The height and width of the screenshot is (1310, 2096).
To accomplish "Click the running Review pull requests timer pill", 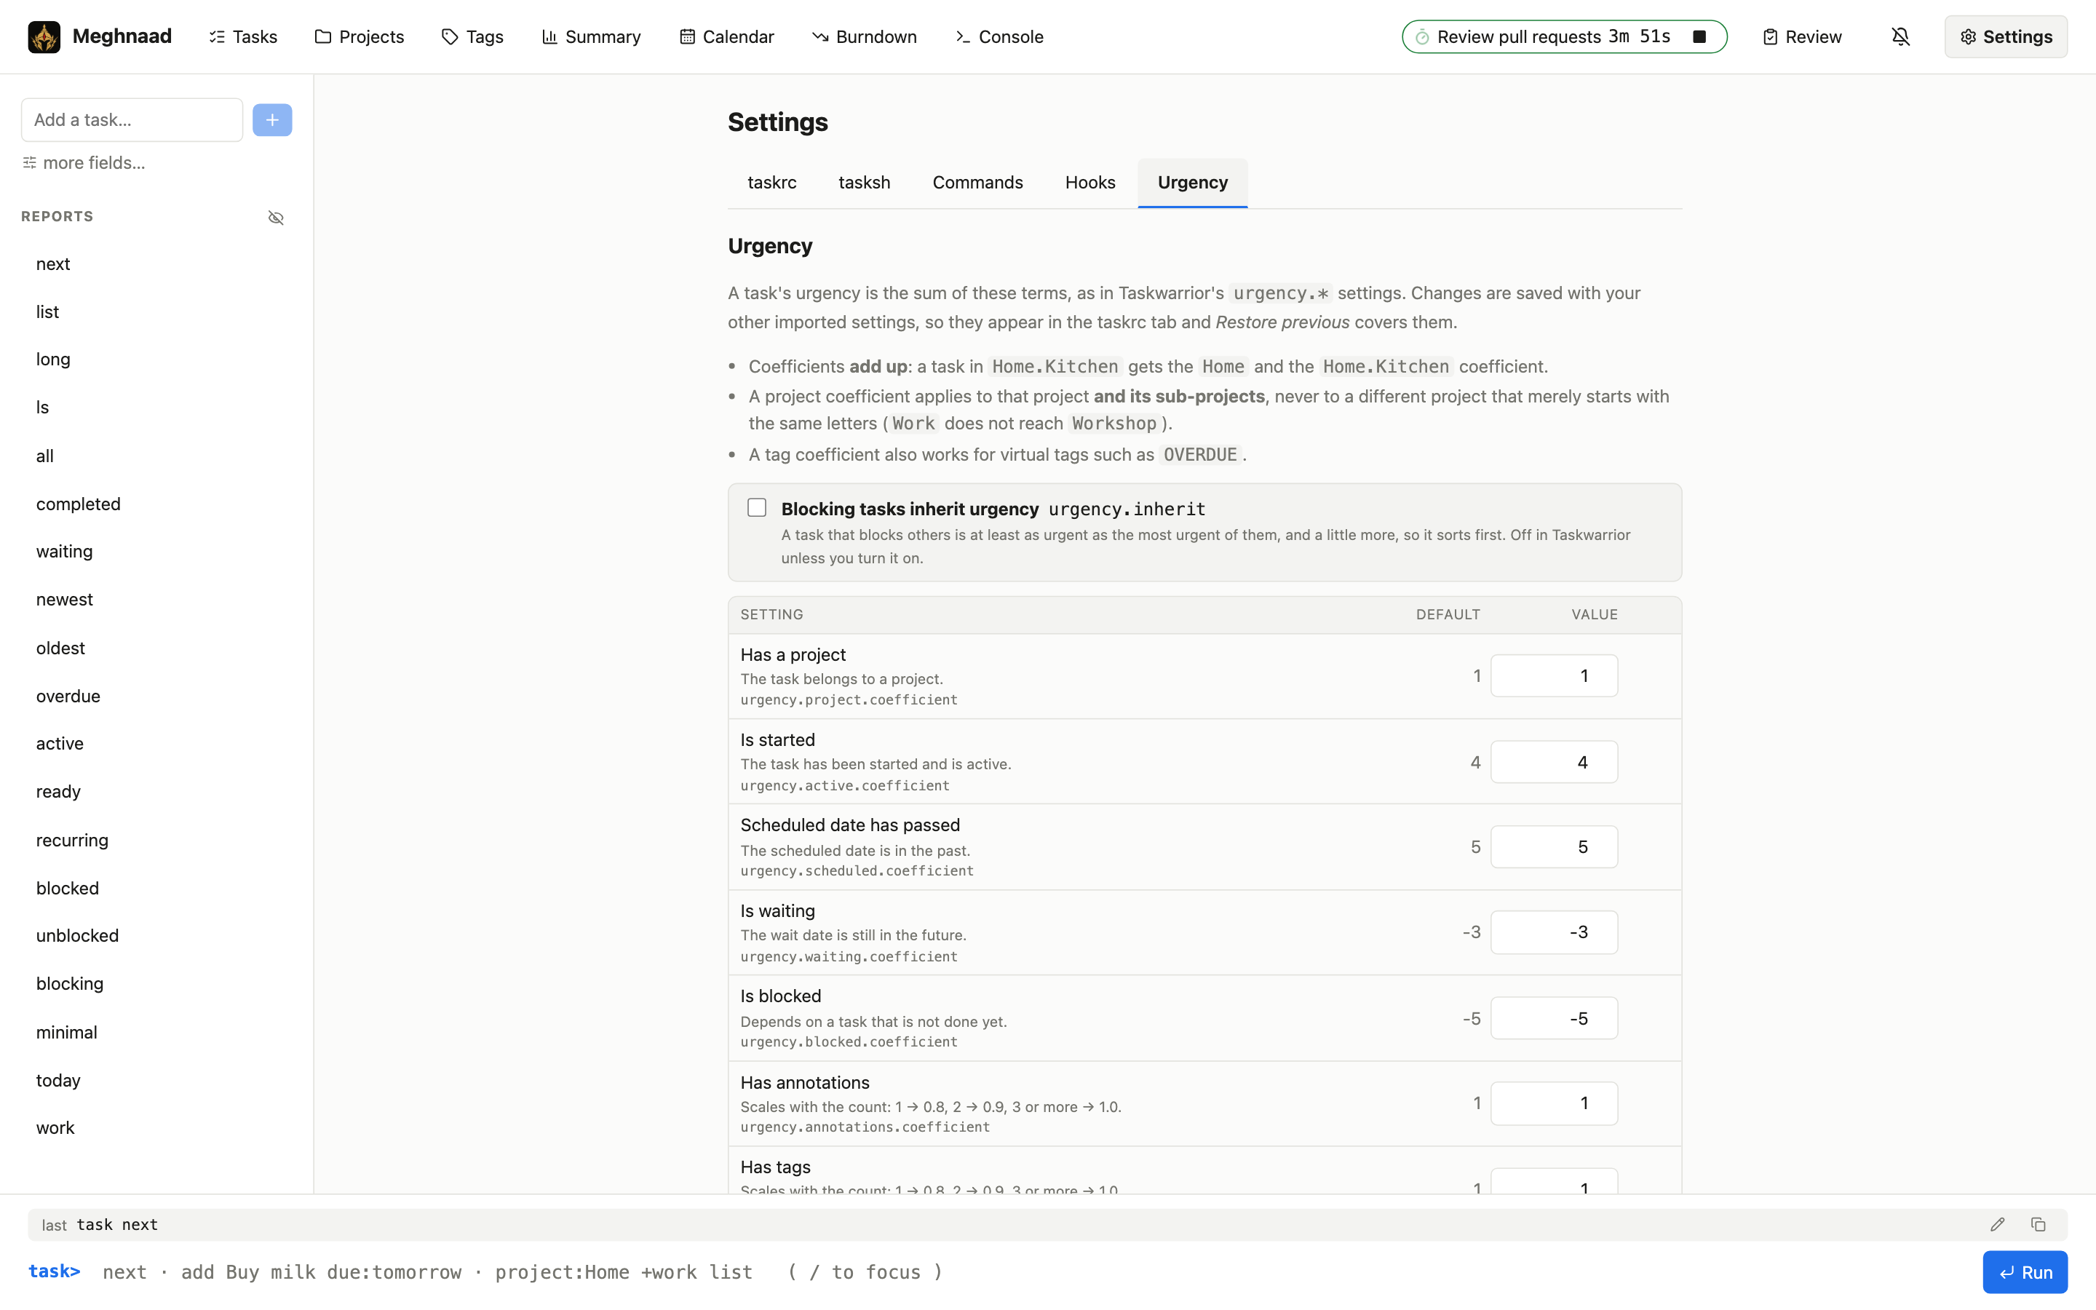I will [x=1564, y=36].
